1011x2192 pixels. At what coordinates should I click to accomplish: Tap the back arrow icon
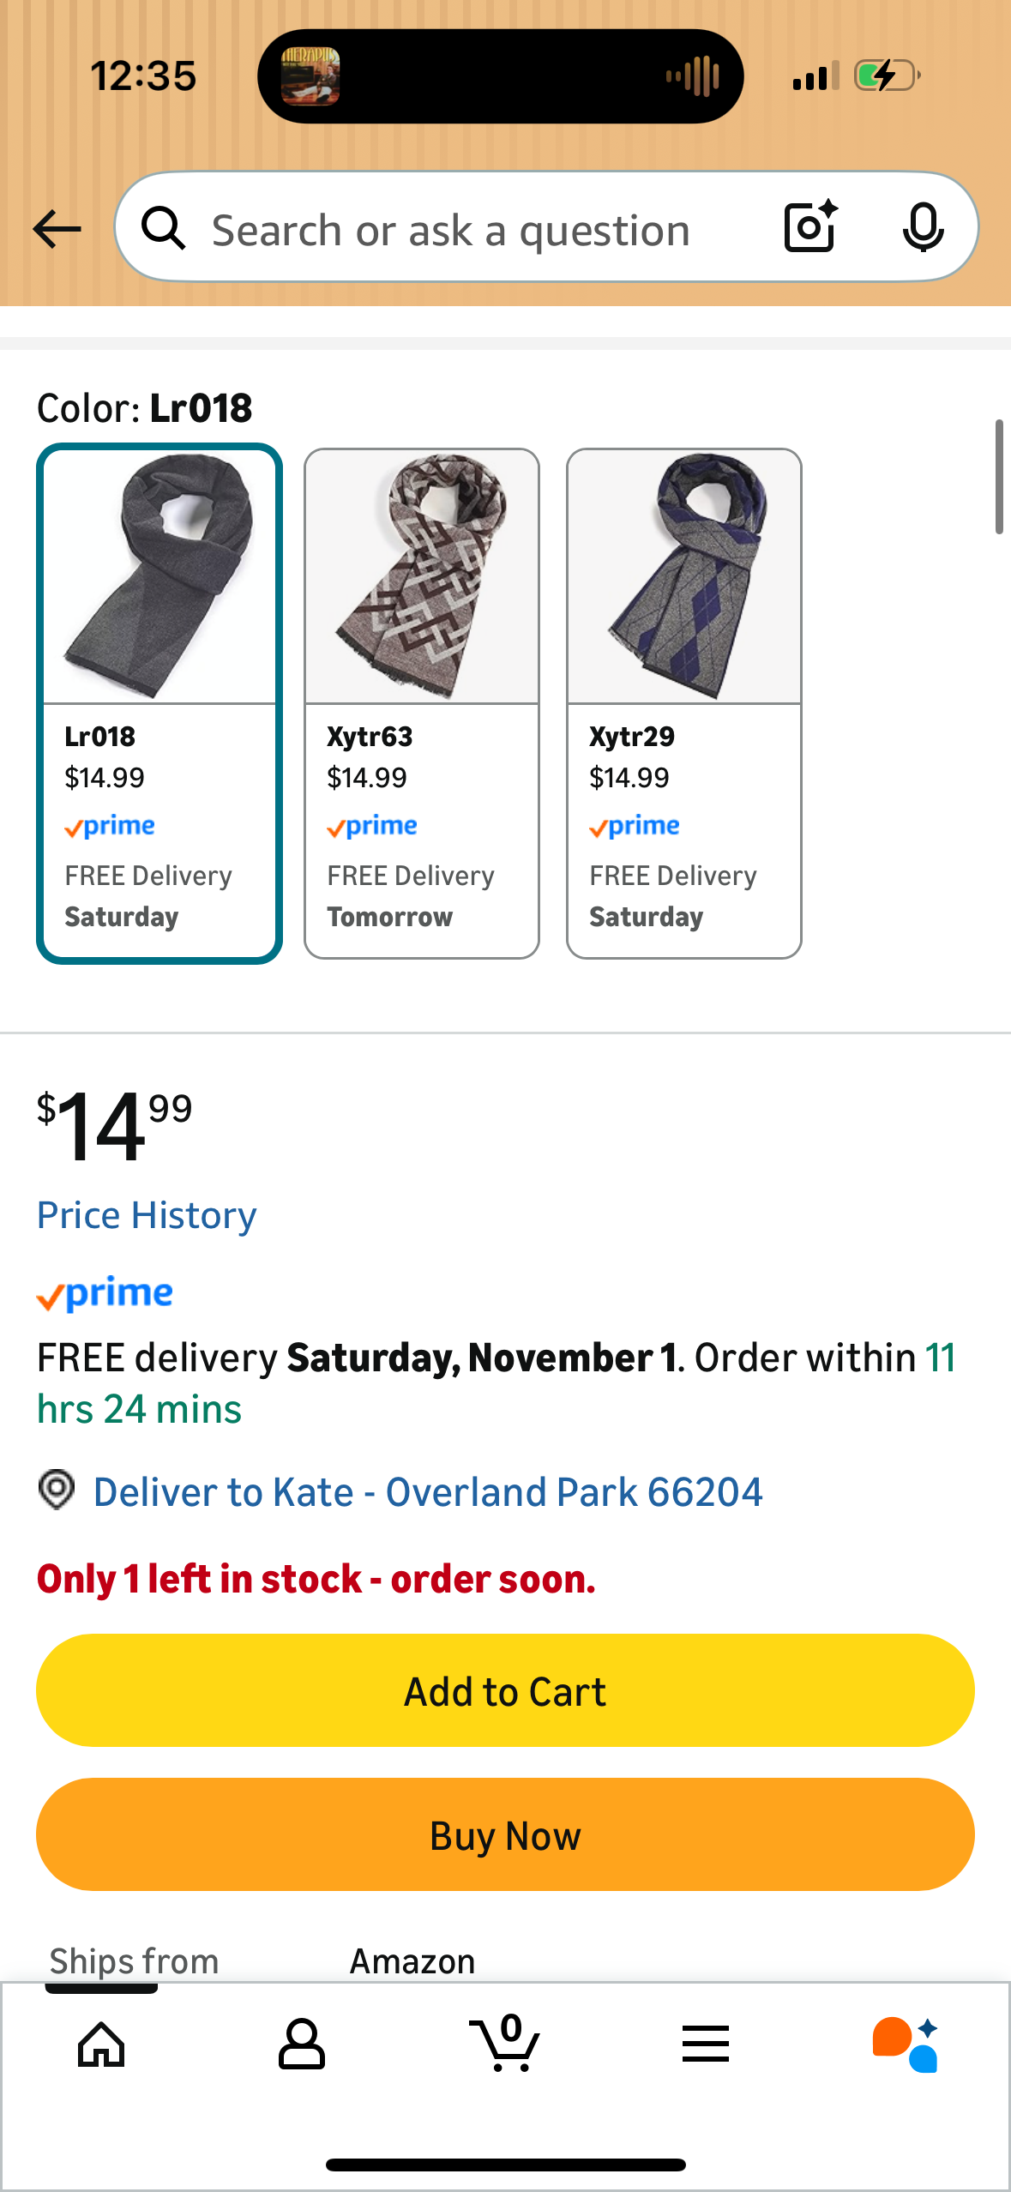click(57, 229)
